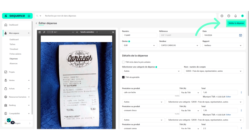Select Absences in sidebar

pos(13,64)
